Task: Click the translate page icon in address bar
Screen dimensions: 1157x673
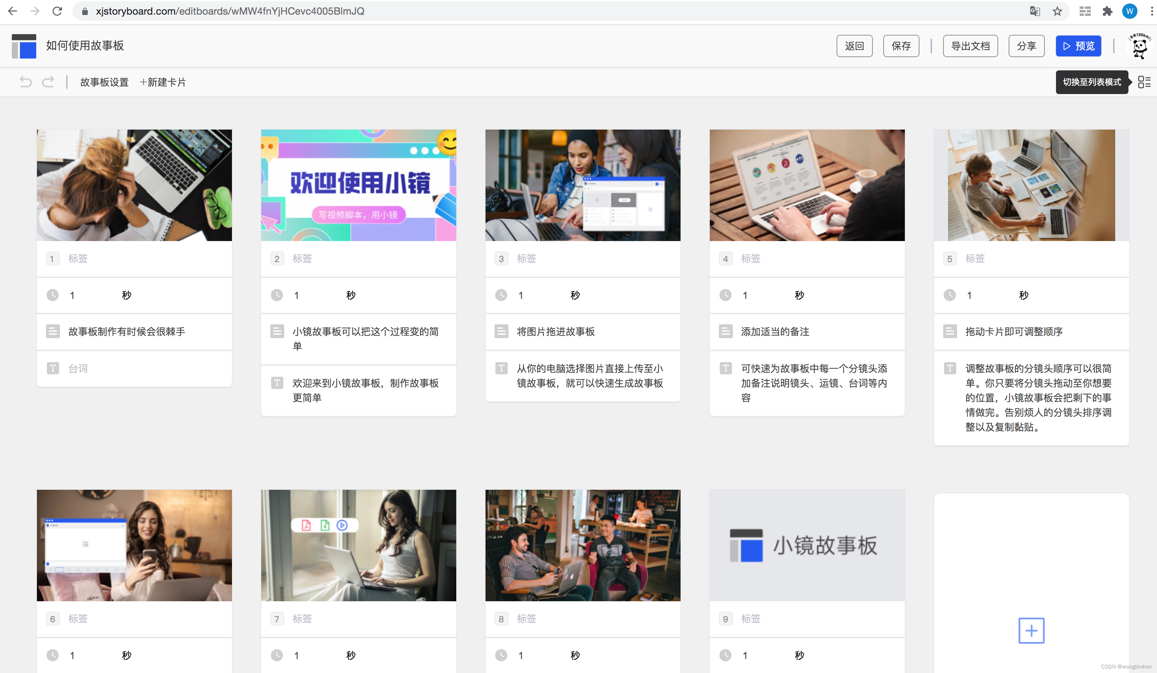Action: pyautogui.click(x=1034, y=11)
